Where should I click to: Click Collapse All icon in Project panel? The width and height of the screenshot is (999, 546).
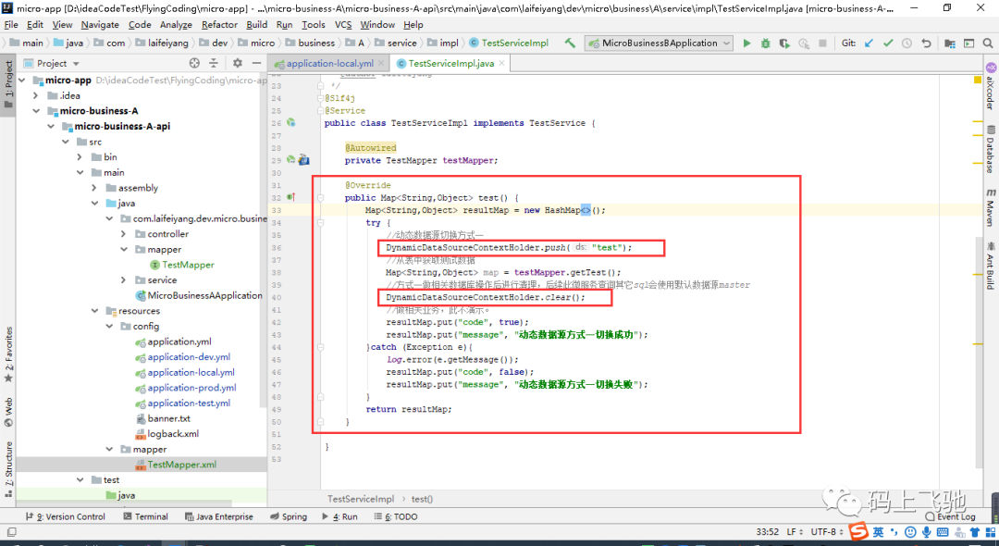point(214,63)
